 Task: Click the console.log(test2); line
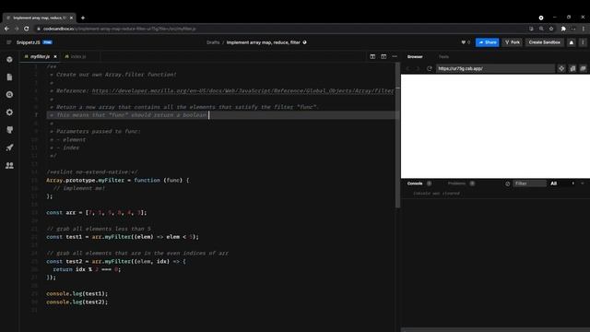pyautogui.click(x=77, y=302)
